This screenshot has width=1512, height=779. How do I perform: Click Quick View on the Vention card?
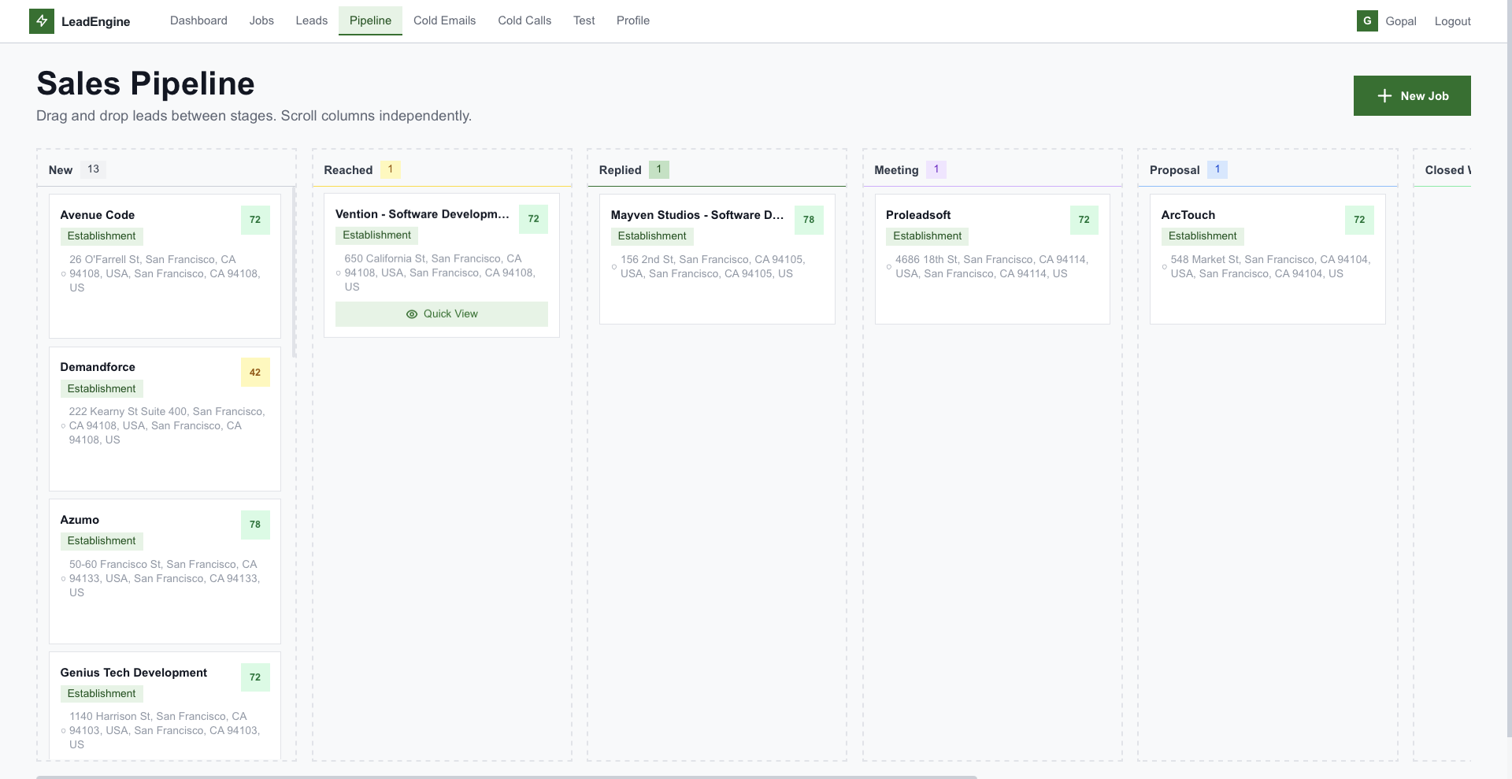click(x=441, y=313)
